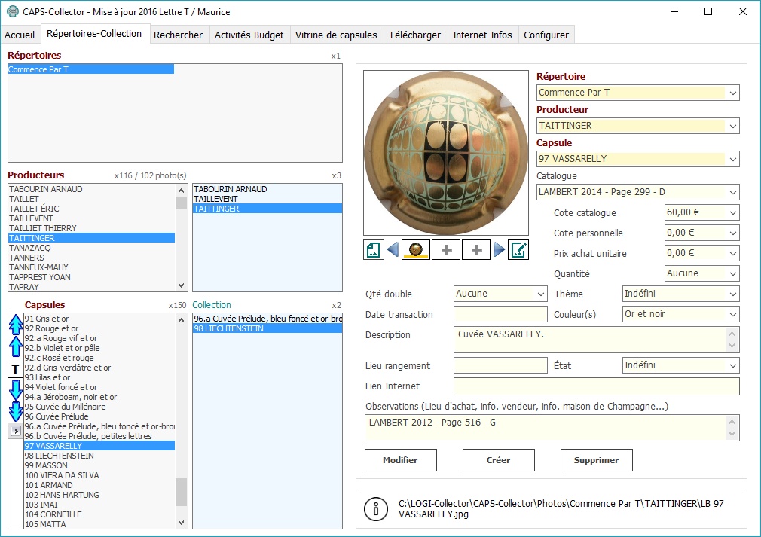Click the plus button beside the right blue arrow
The height and width of the screenshot is (537, 761).
coord(476,250)
